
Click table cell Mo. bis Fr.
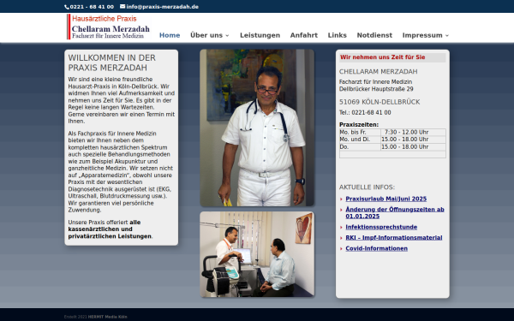click(360, 133)
